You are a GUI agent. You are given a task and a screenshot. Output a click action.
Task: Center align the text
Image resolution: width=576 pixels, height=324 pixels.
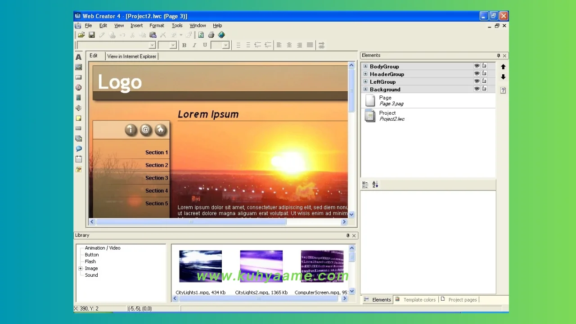coord(289,45)
